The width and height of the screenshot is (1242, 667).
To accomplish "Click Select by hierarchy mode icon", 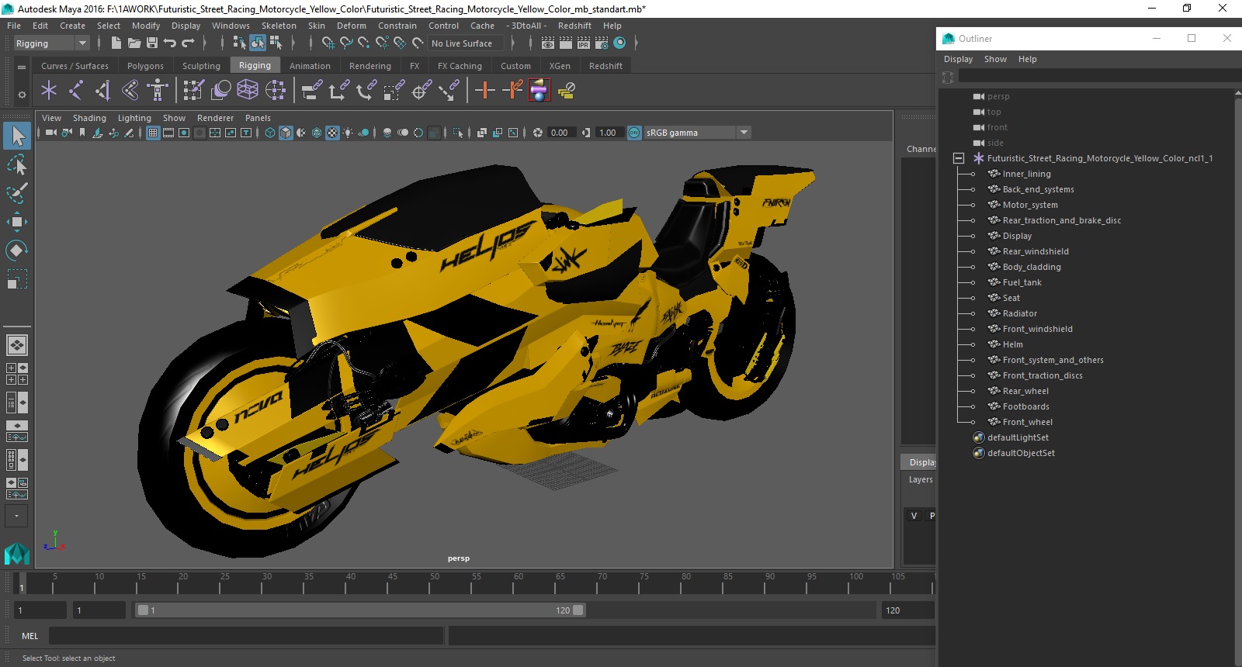I will (239, 43).
